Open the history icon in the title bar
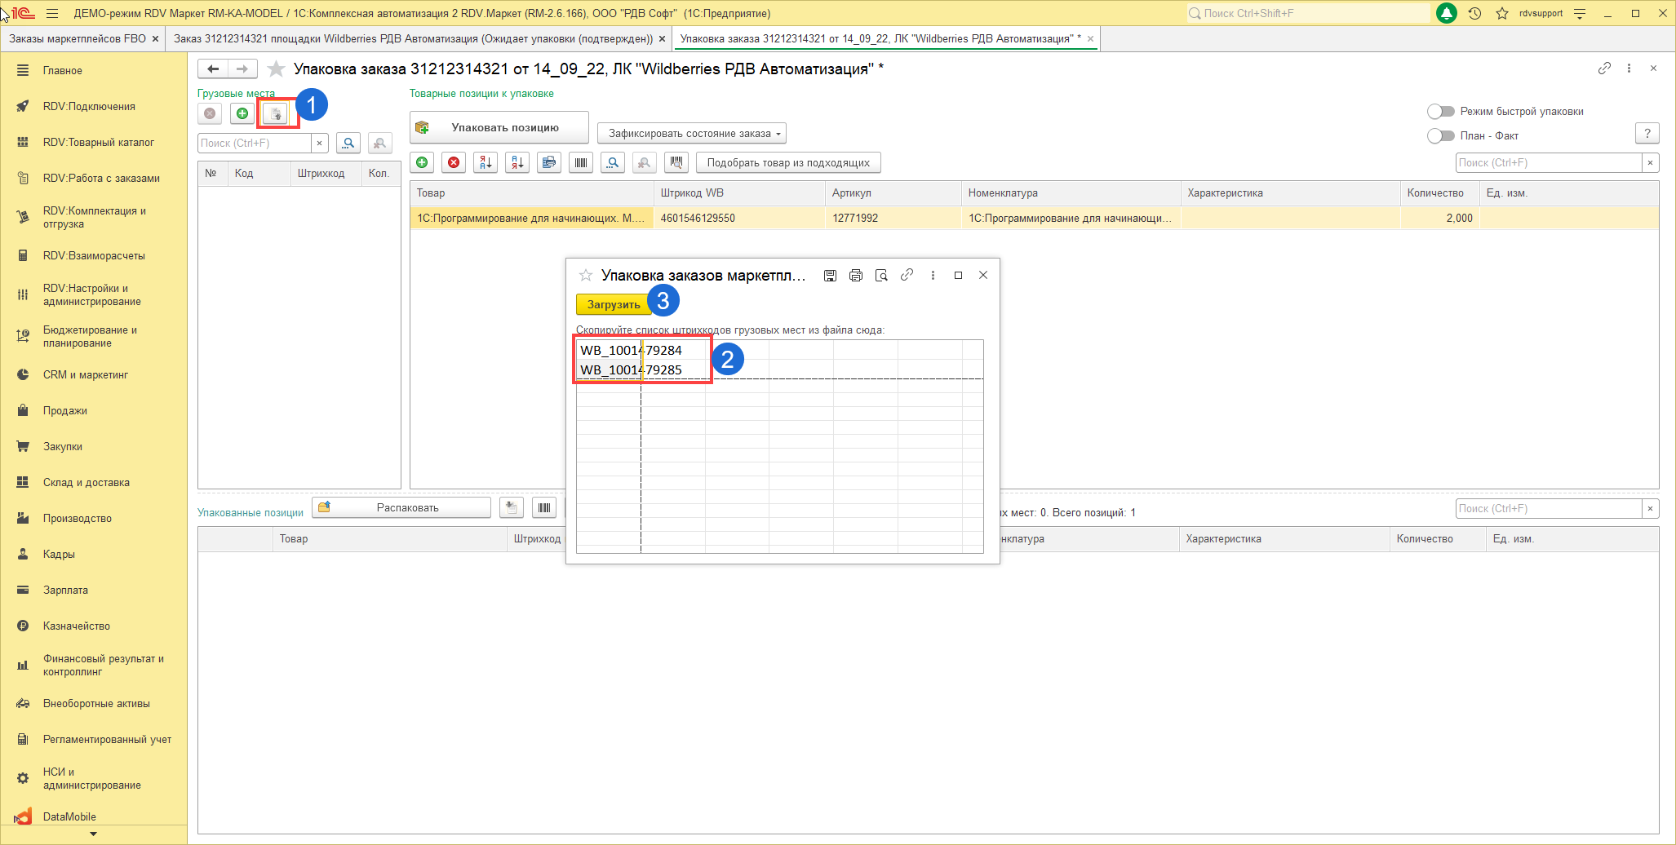Viewport: 1676px width, 845px height. click(x=1474, y=13)
